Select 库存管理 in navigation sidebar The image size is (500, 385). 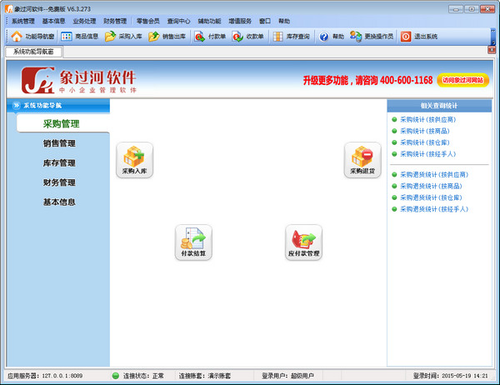pyautogui.click(x=59, y=163)
